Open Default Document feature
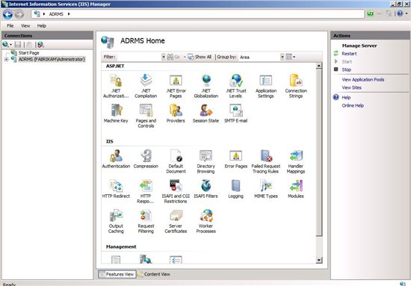411x286 pixels. [176, 161]
